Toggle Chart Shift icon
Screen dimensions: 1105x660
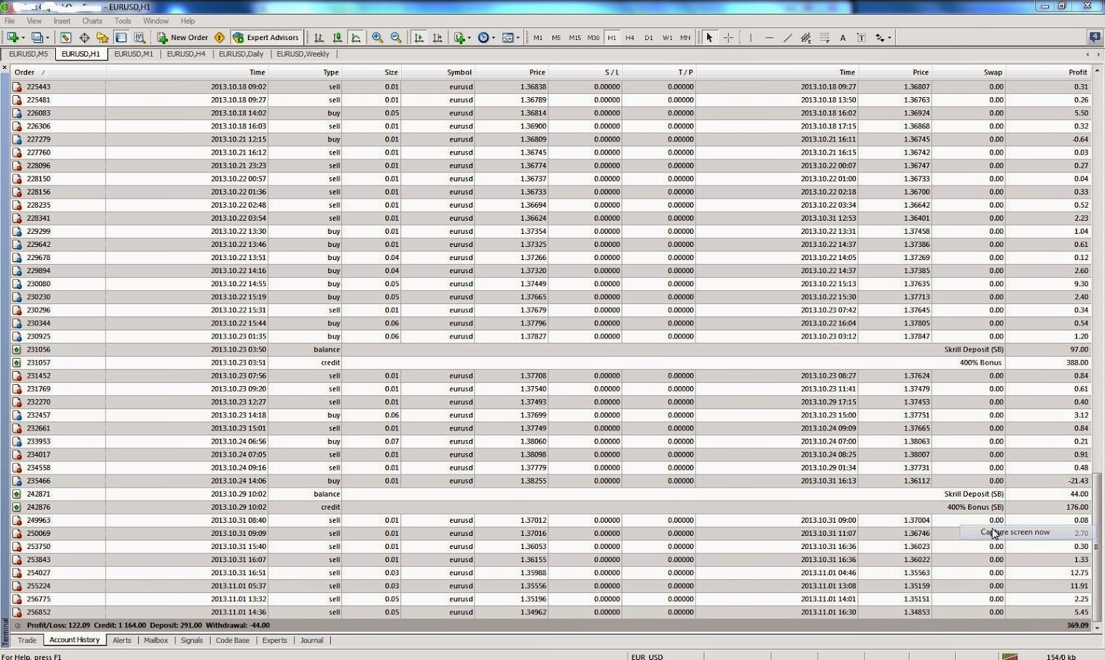click(437, 37)
